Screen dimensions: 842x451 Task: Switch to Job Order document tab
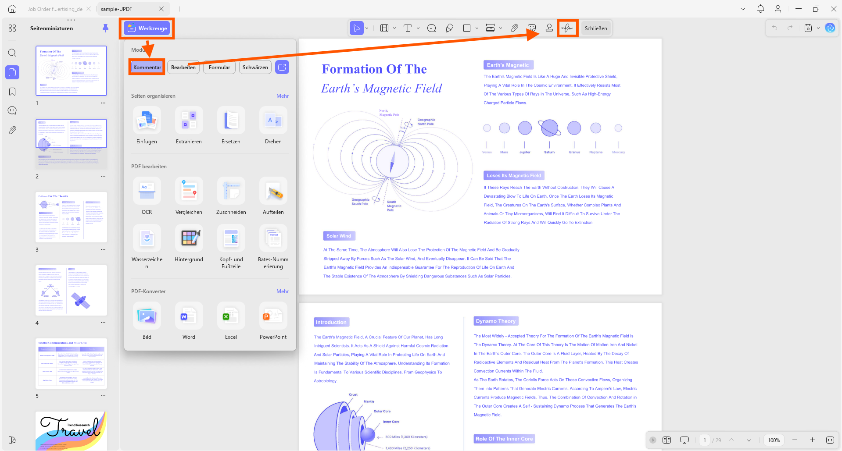[55, 9]
